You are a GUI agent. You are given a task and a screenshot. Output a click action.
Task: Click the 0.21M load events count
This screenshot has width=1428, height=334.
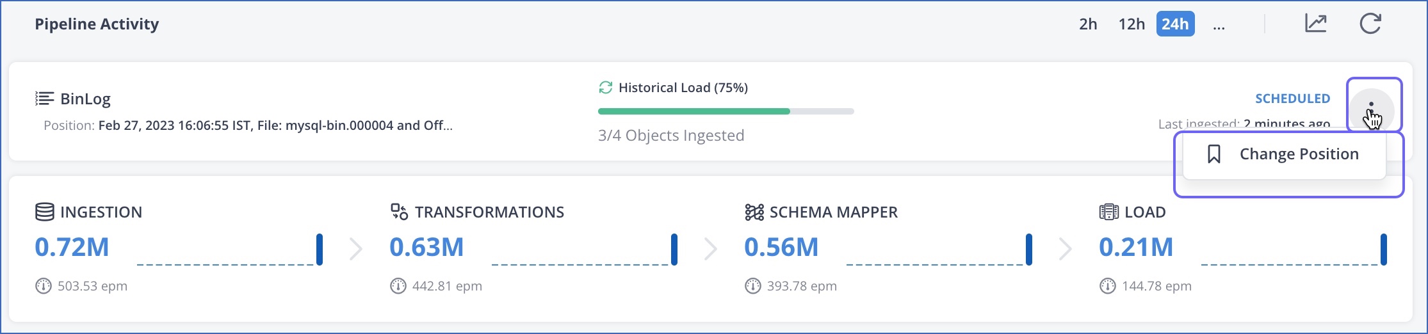tap(1136, 247)
